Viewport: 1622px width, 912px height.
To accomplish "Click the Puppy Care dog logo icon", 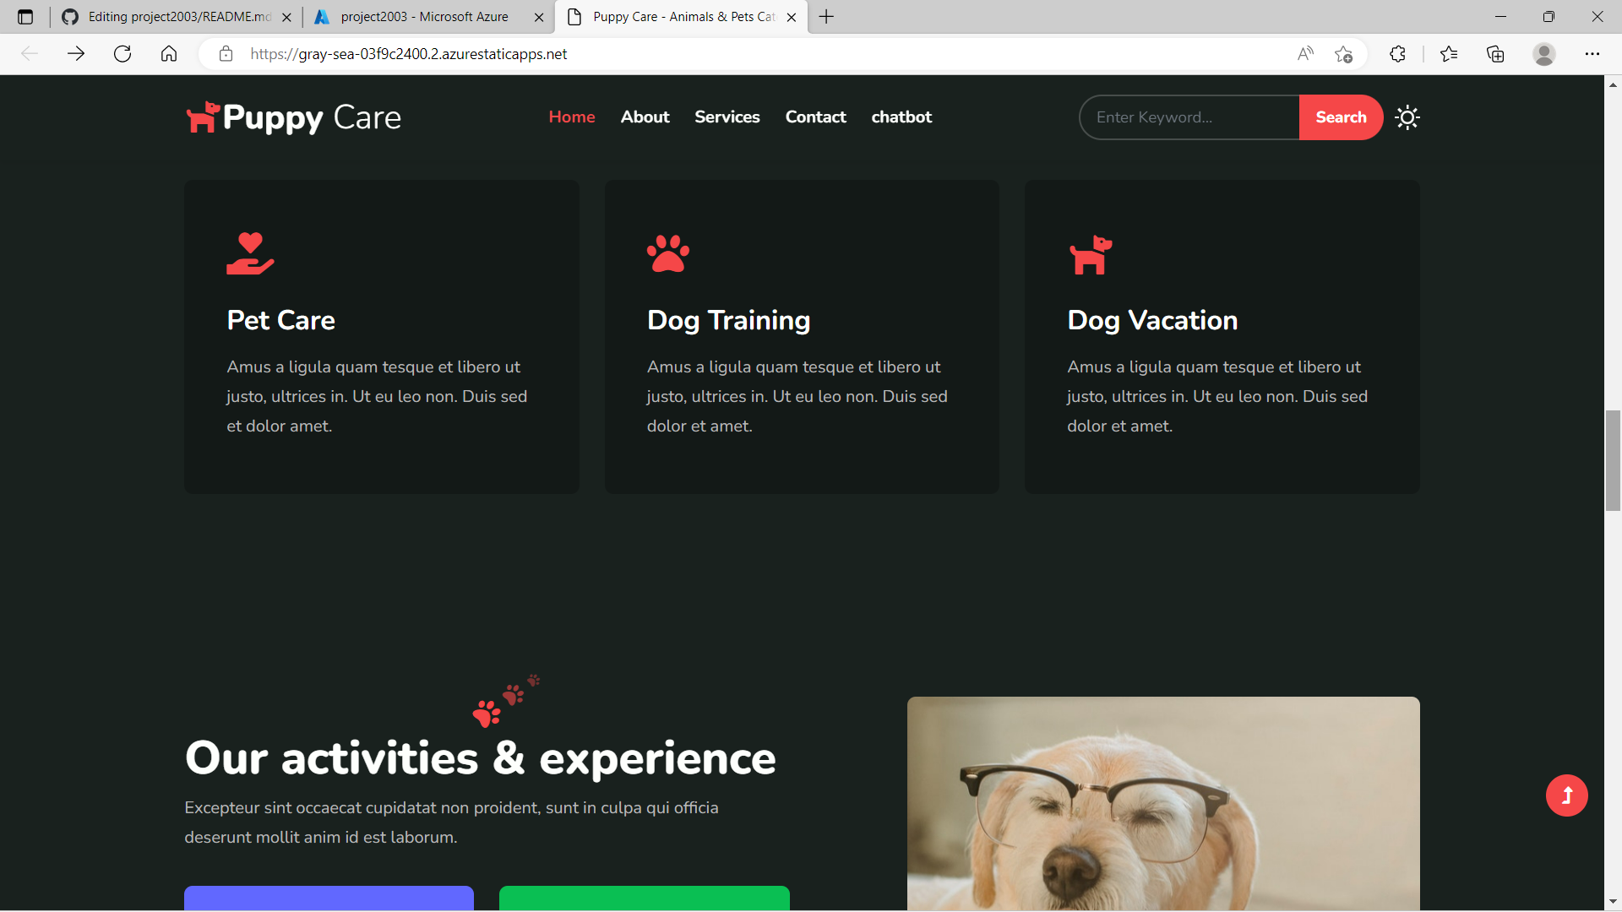I will click(x=202, y=117).
